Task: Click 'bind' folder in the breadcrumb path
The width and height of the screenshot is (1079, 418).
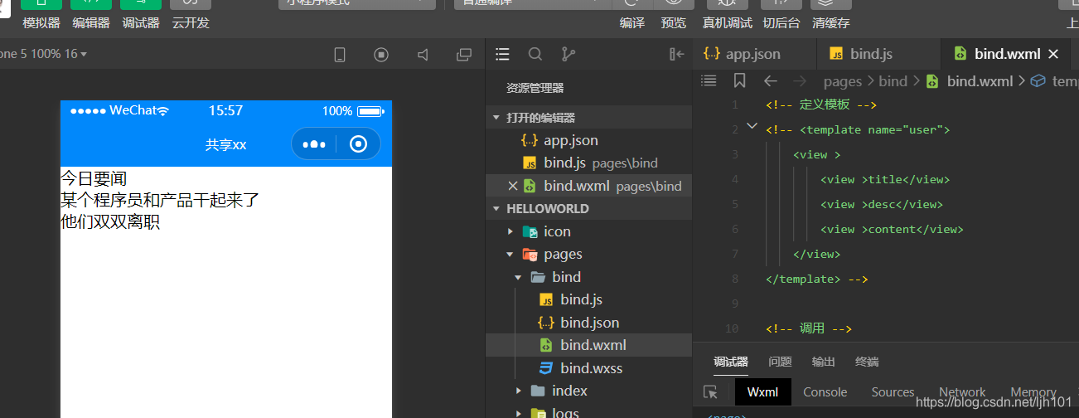Action: pos(893,80)
